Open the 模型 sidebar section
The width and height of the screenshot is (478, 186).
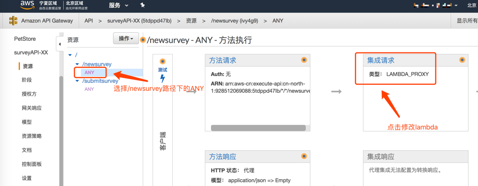(27, 122)
